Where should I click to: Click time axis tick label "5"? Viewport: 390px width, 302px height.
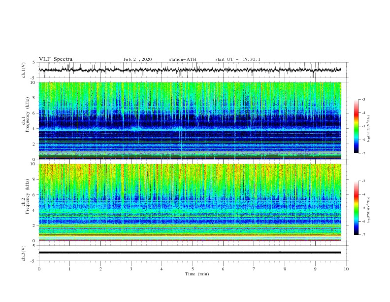(193, 269)
